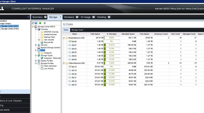Collapse the Storage Types node

36,55
